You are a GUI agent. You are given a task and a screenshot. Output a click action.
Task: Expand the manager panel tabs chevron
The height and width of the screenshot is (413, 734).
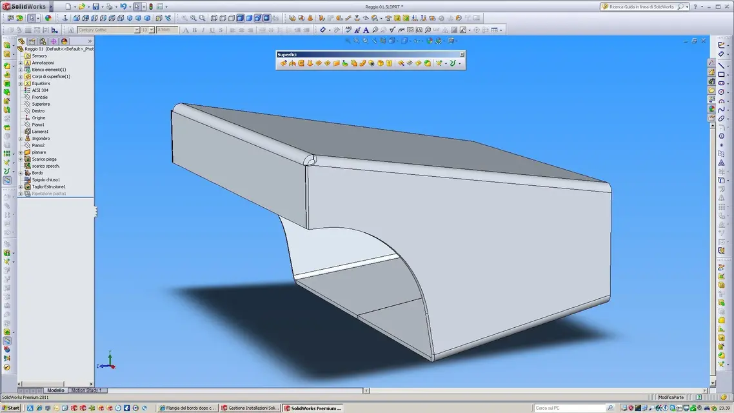pyautogui.click(x=90, y=41)
